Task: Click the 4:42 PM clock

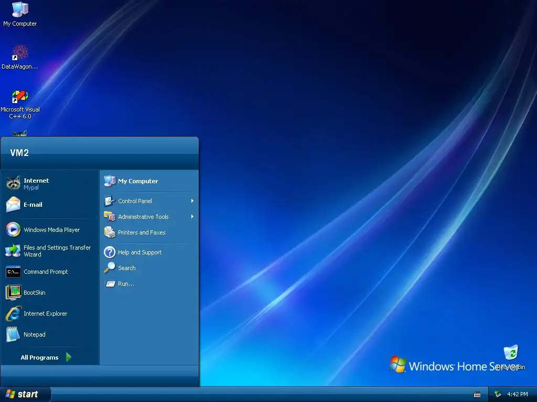Action: tap(518, 395)
